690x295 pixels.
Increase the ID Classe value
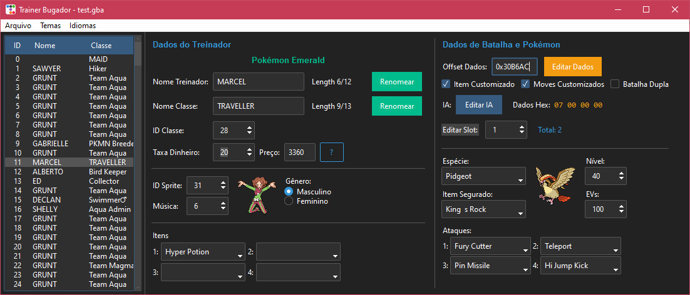[x=250, y=127]
